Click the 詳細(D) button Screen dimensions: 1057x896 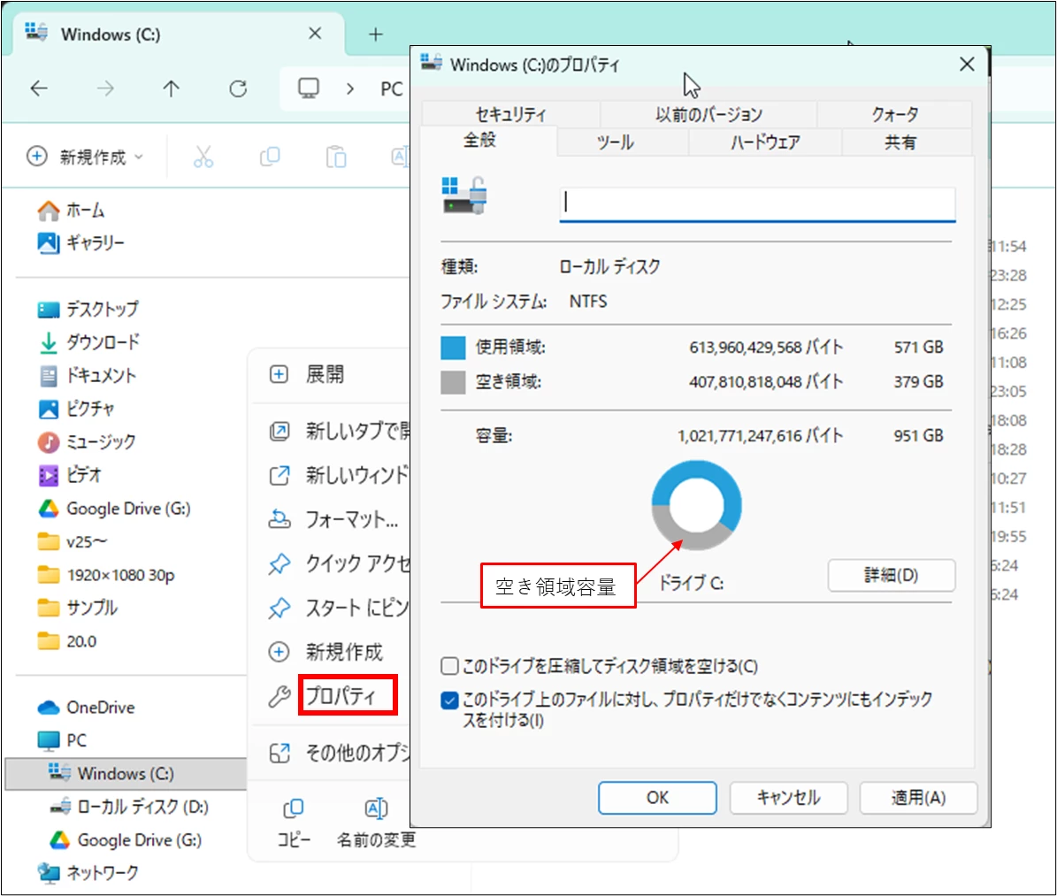(x=892, y=576)
